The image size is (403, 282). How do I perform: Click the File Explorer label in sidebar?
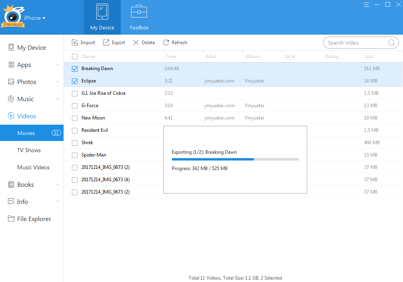pyautogui.click(x=34, y=219)
